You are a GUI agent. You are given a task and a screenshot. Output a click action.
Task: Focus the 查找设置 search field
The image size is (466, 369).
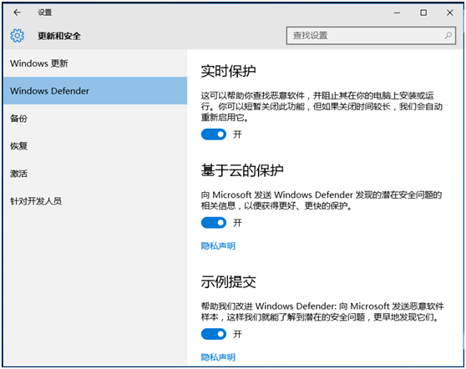[x=371, y=36]
